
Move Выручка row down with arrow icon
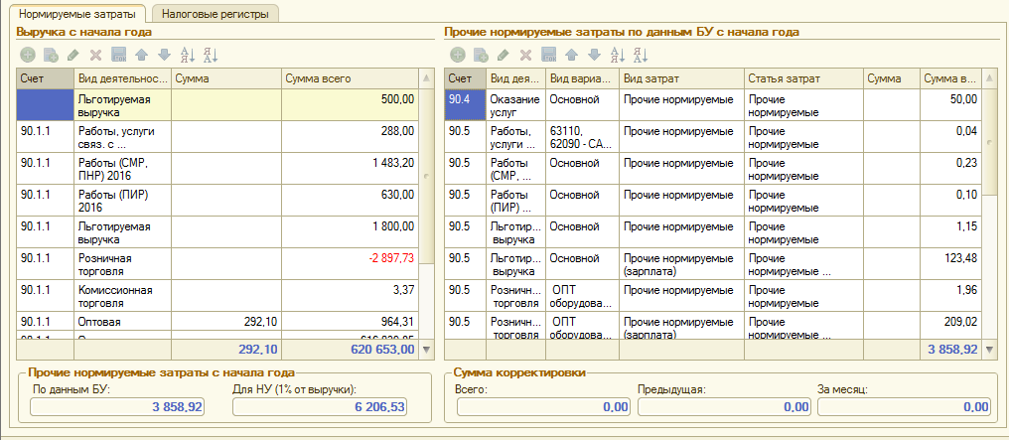pyautogui.click(x=164, y=54)
